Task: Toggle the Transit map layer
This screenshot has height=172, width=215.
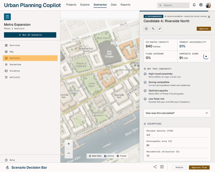Action: (122, 156)
